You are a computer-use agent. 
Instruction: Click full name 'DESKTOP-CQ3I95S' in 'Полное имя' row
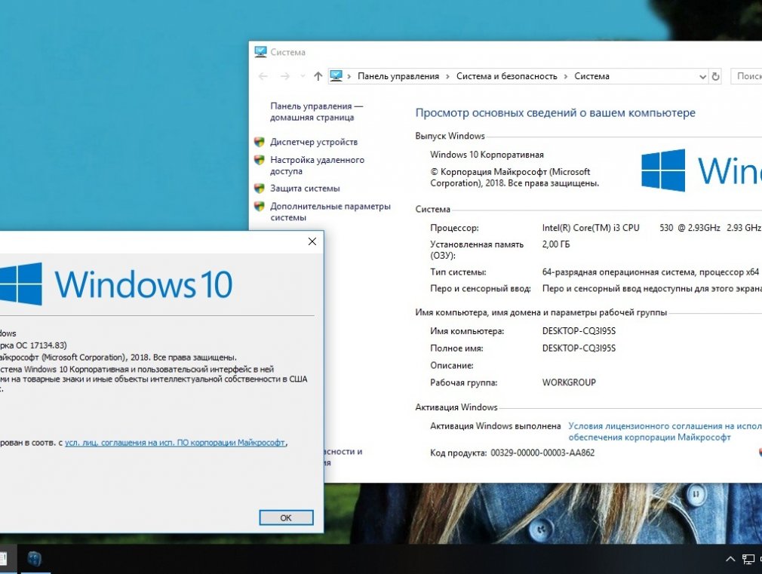click(579, 348)
